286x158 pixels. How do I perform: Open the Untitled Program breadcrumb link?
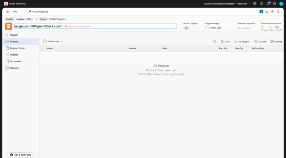[58, 19]
